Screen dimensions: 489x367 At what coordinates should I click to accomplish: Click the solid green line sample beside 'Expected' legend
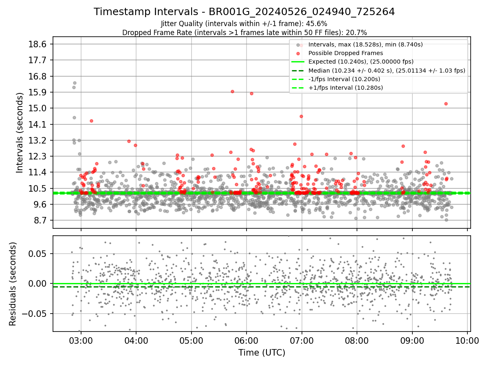point(298,62)
